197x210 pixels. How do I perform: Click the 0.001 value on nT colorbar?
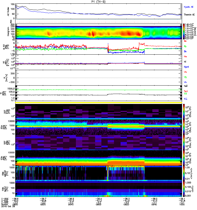(188, 196)
